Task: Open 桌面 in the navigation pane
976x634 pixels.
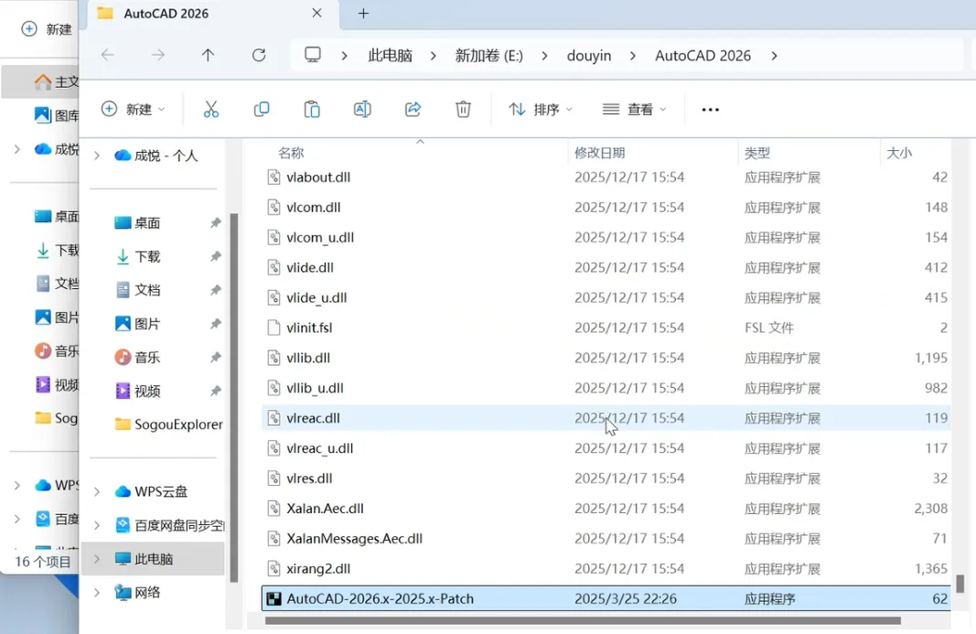Action: pos(147,223)
